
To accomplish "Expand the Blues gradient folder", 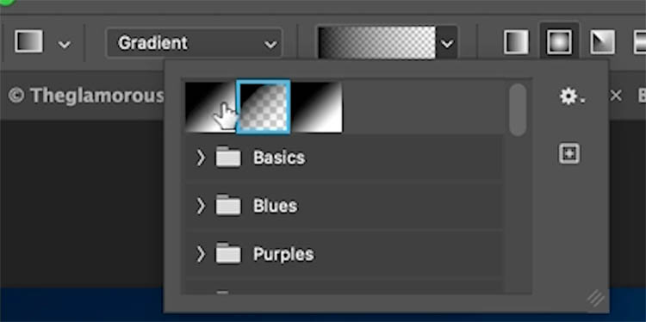I will [x=201, y=206].
